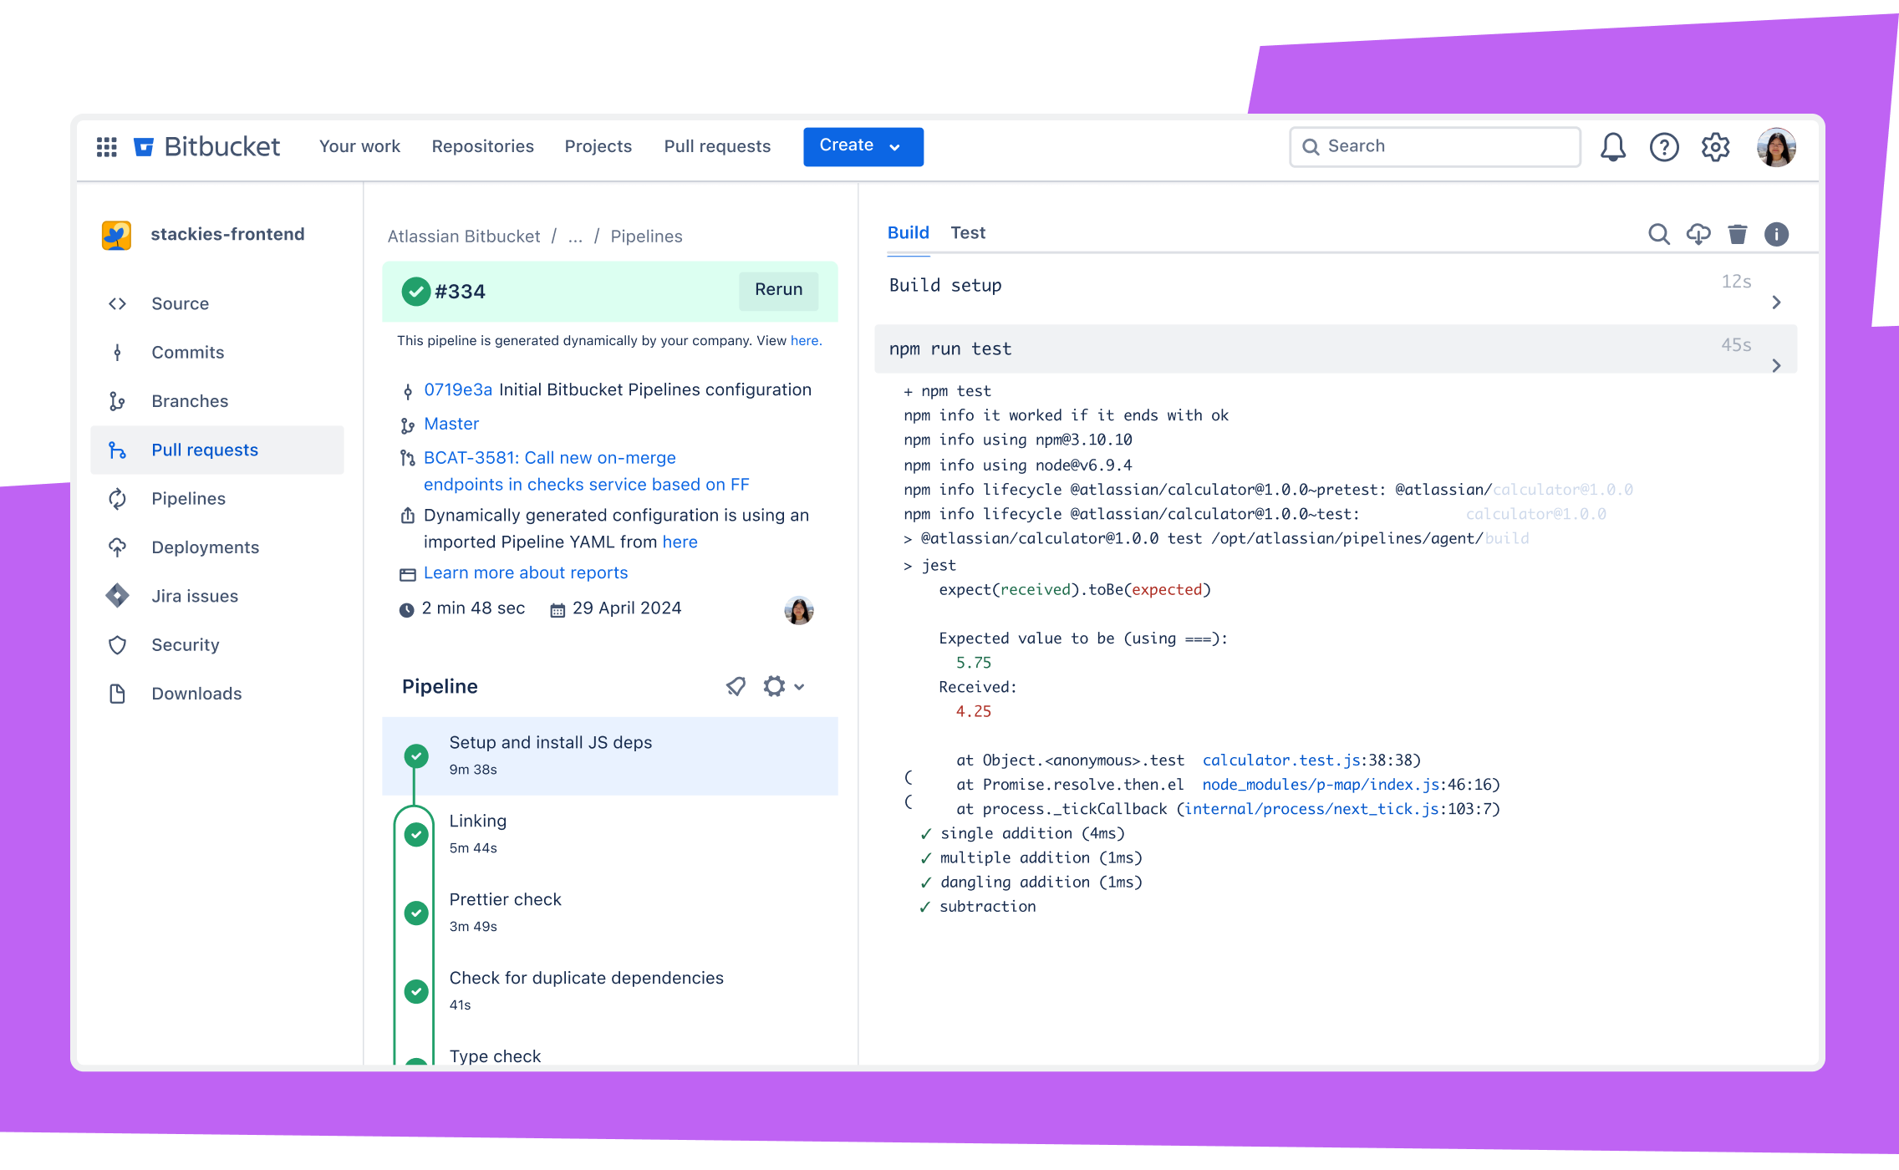The width and height of the screenshot is (1899, 1170).
Task: Click the delete icon in build log toolbar
Action: click(x=1738, y=233)
